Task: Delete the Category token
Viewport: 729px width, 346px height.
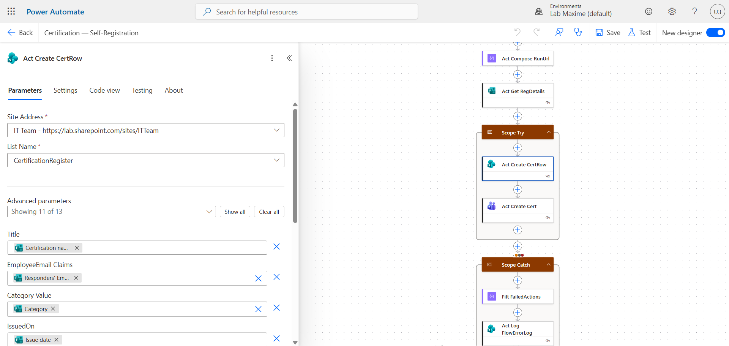Action: click(53, 309)
